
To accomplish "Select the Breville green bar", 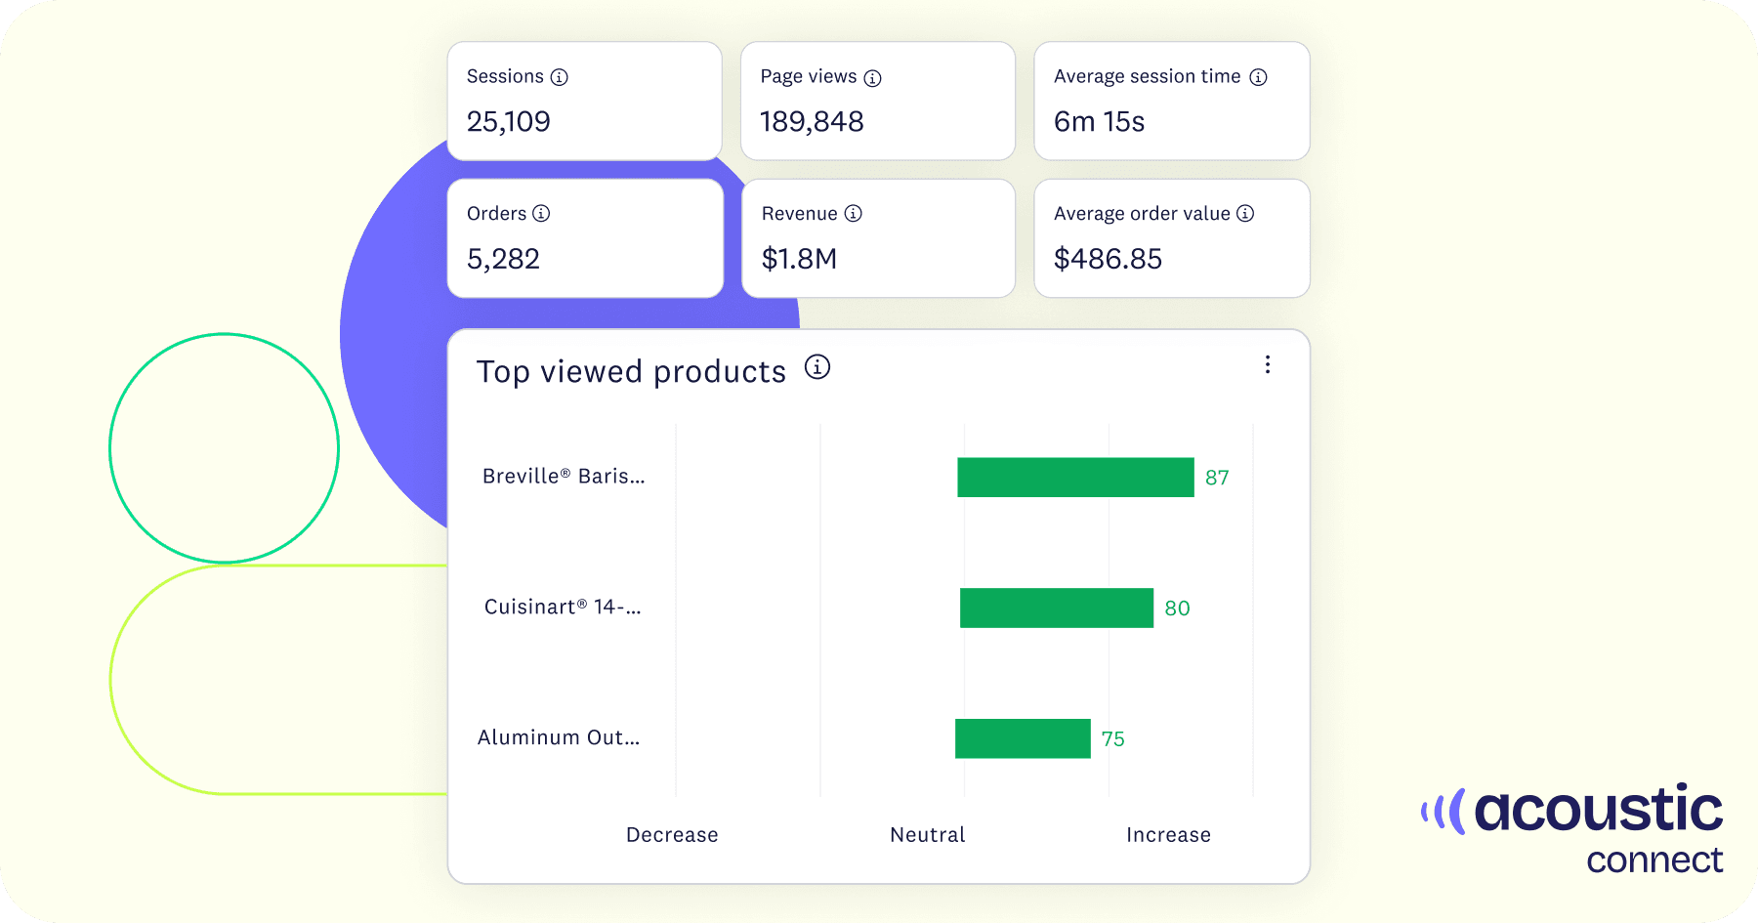I will [x=1075, y=478].
